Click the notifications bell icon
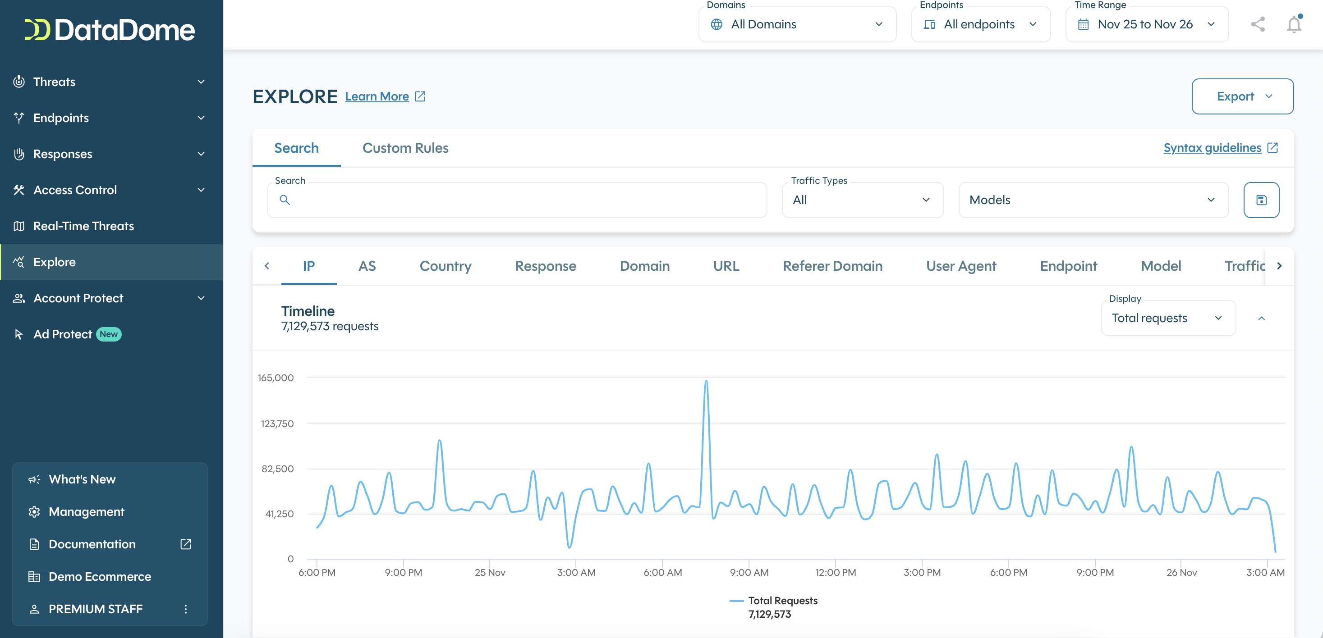The height and width of the screenshot is (638, 1323). 1293,24
